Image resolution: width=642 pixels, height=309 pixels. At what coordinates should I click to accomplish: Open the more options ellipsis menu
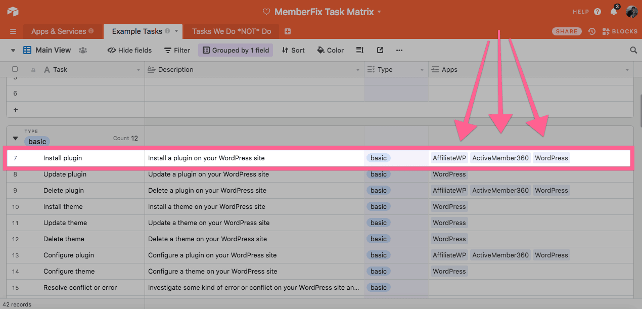[399, 50]
